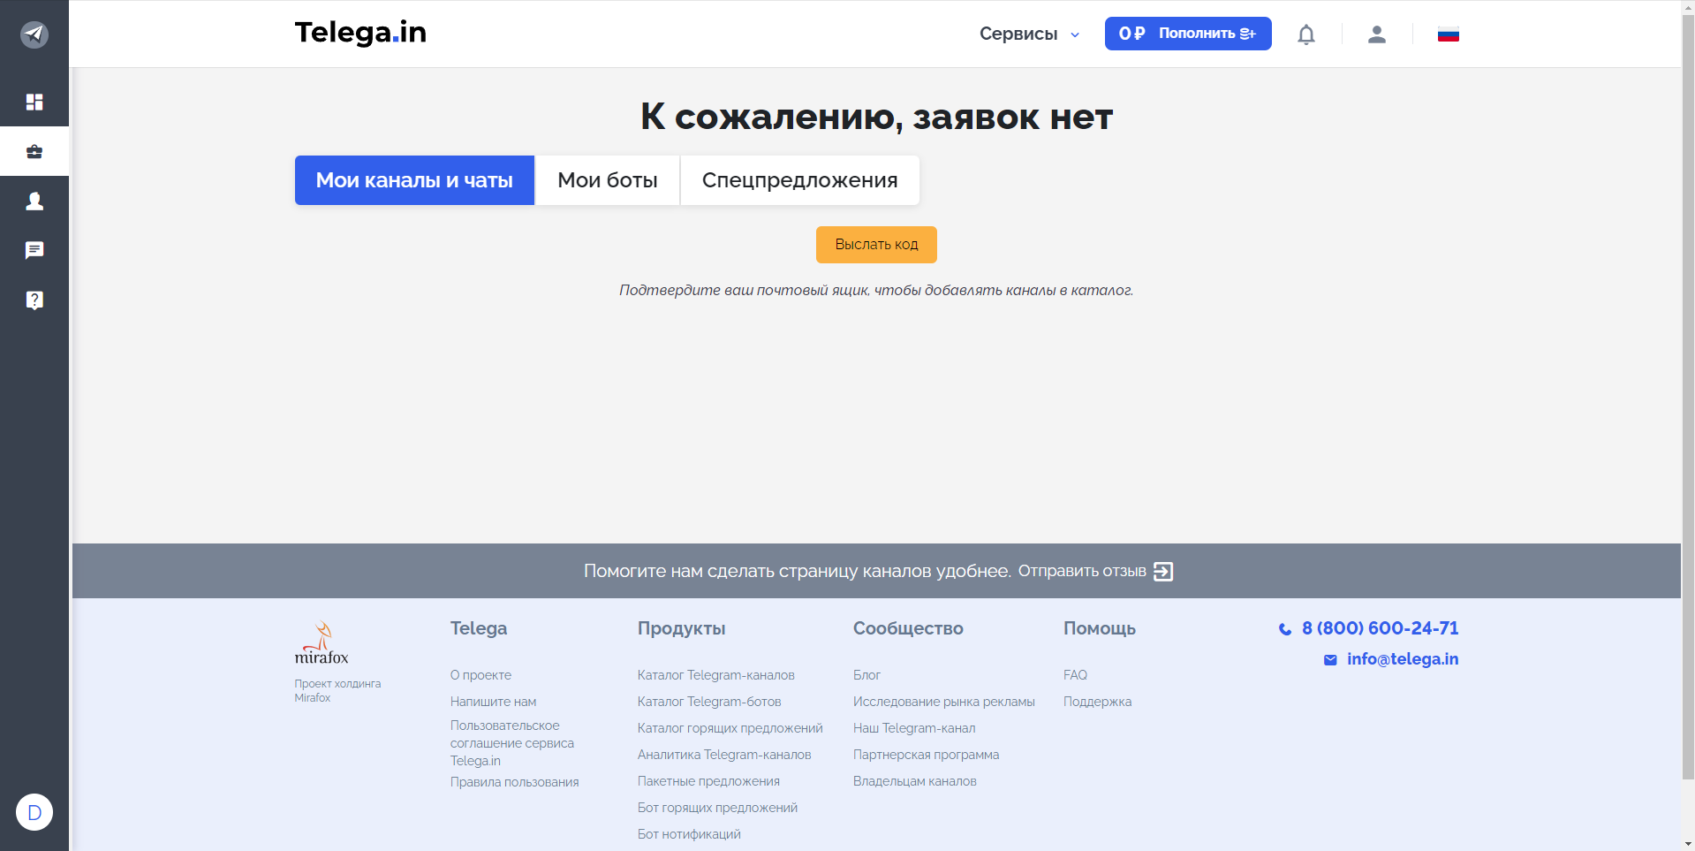
Task: Click Отправить отзыв link
Action: tap(1095, 571)
